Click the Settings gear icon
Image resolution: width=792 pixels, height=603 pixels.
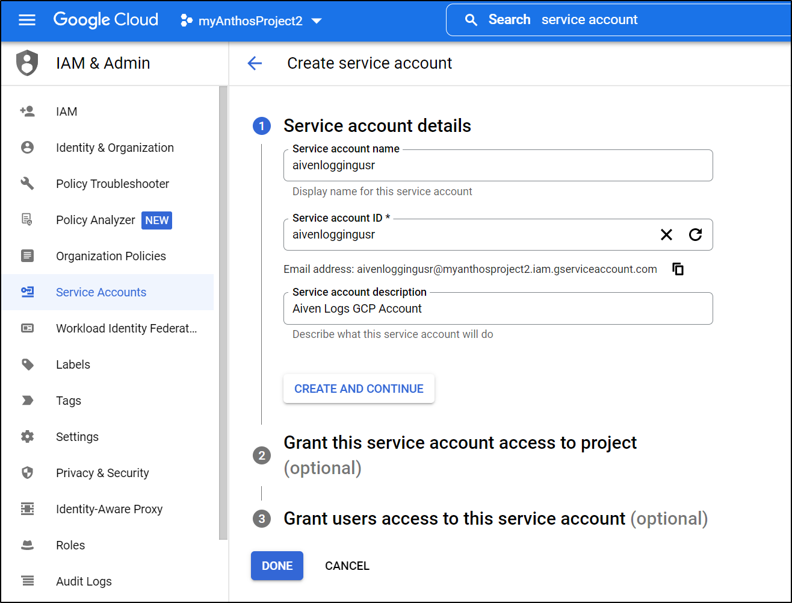pos(27,437)
